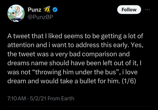Click the divider line below the timestamp

click(79, 106)
